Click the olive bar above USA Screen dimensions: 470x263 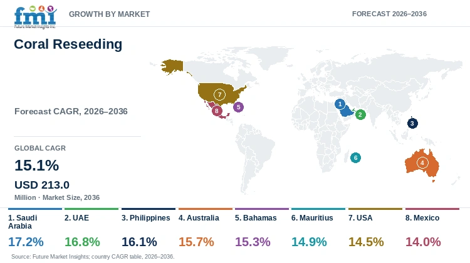point(375,209)
